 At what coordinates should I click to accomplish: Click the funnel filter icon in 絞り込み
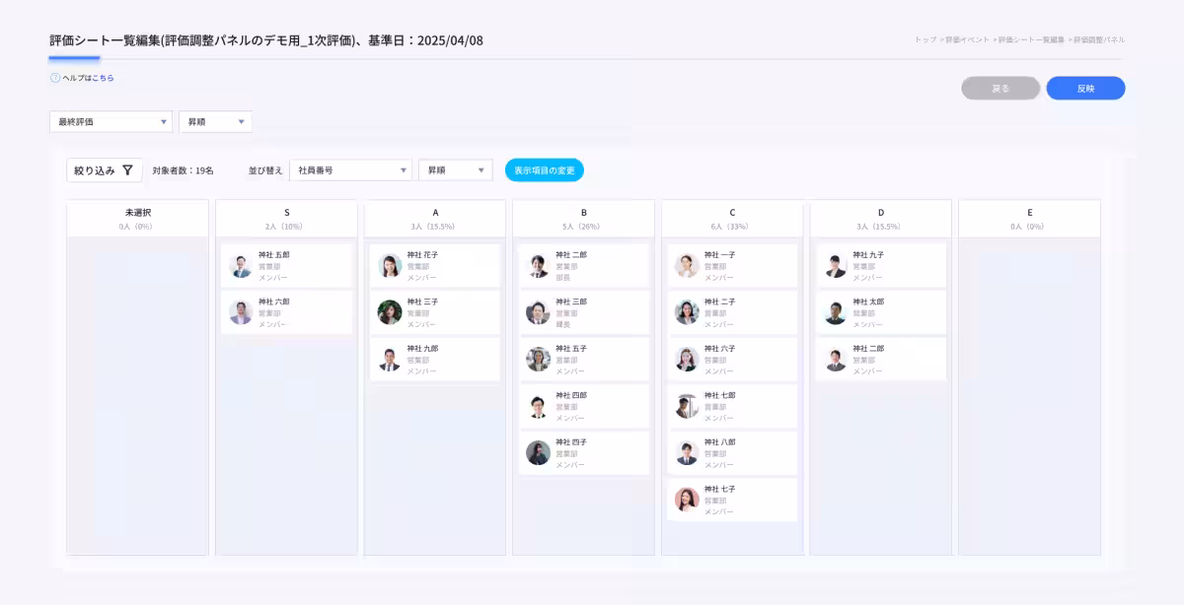click(x=127, y=170)
